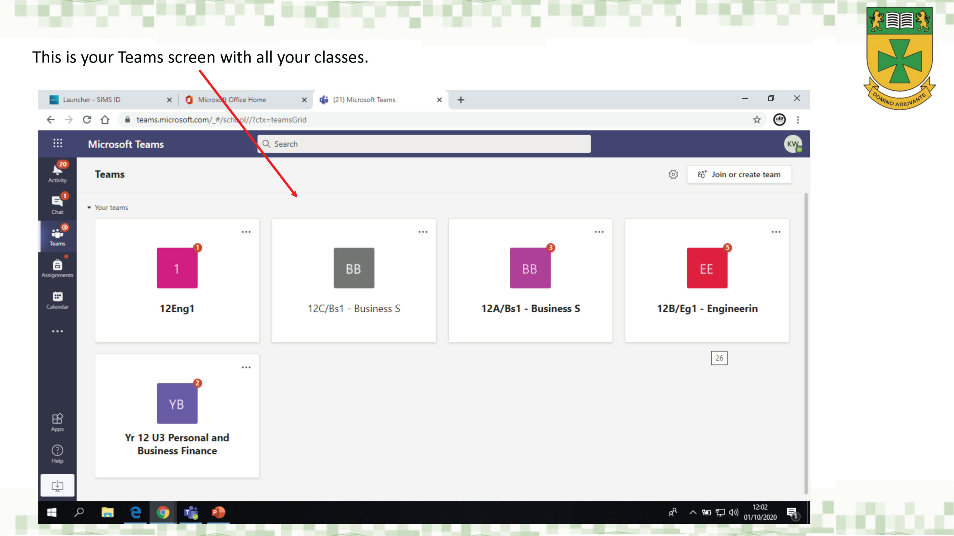Close the Microsoft Teams tab
The width and height of the screenshot is (954, 536).
tap(439, 100)
